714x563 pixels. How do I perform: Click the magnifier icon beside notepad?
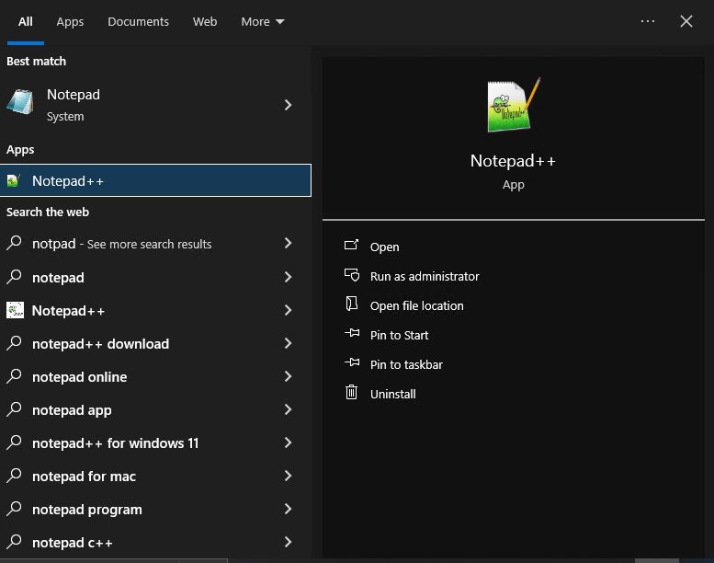coord(14,276)
